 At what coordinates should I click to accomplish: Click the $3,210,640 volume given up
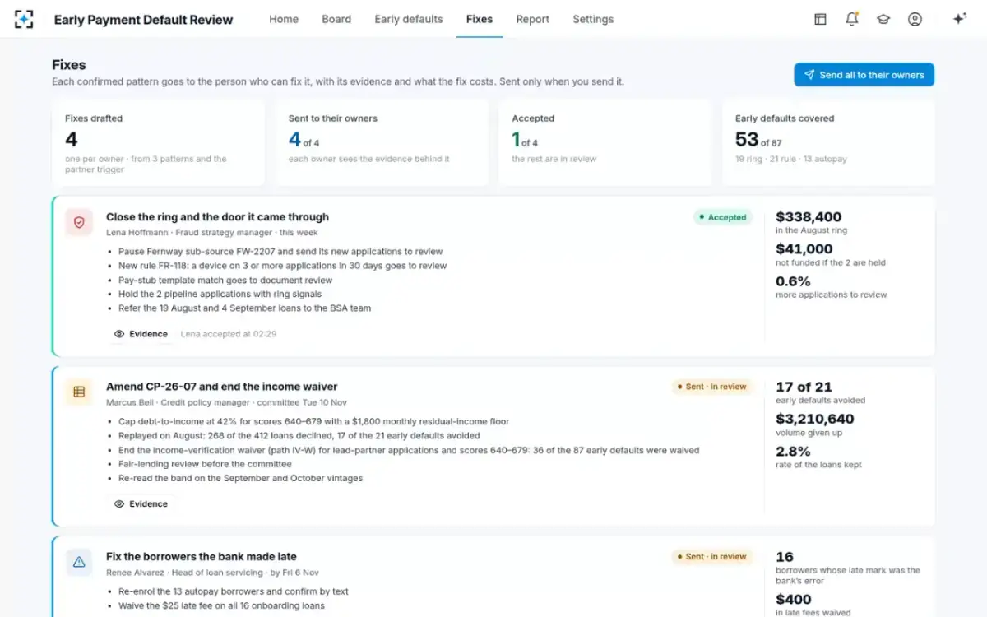(x=815, y=419)
